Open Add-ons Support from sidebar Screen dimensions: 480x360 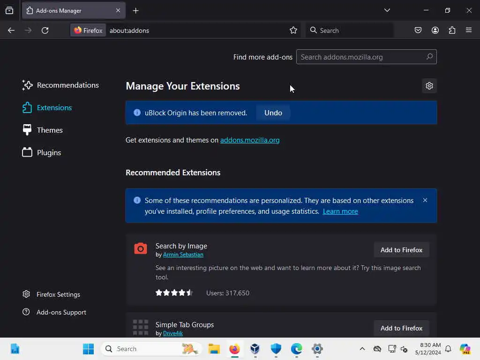[54, 312]
